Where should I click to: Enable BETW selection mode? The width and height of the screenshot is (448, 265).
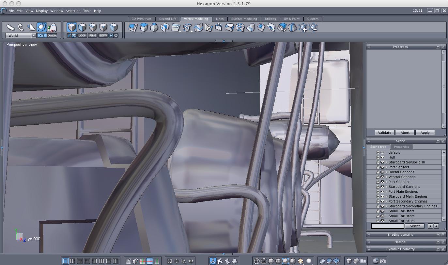click(103, 35)
